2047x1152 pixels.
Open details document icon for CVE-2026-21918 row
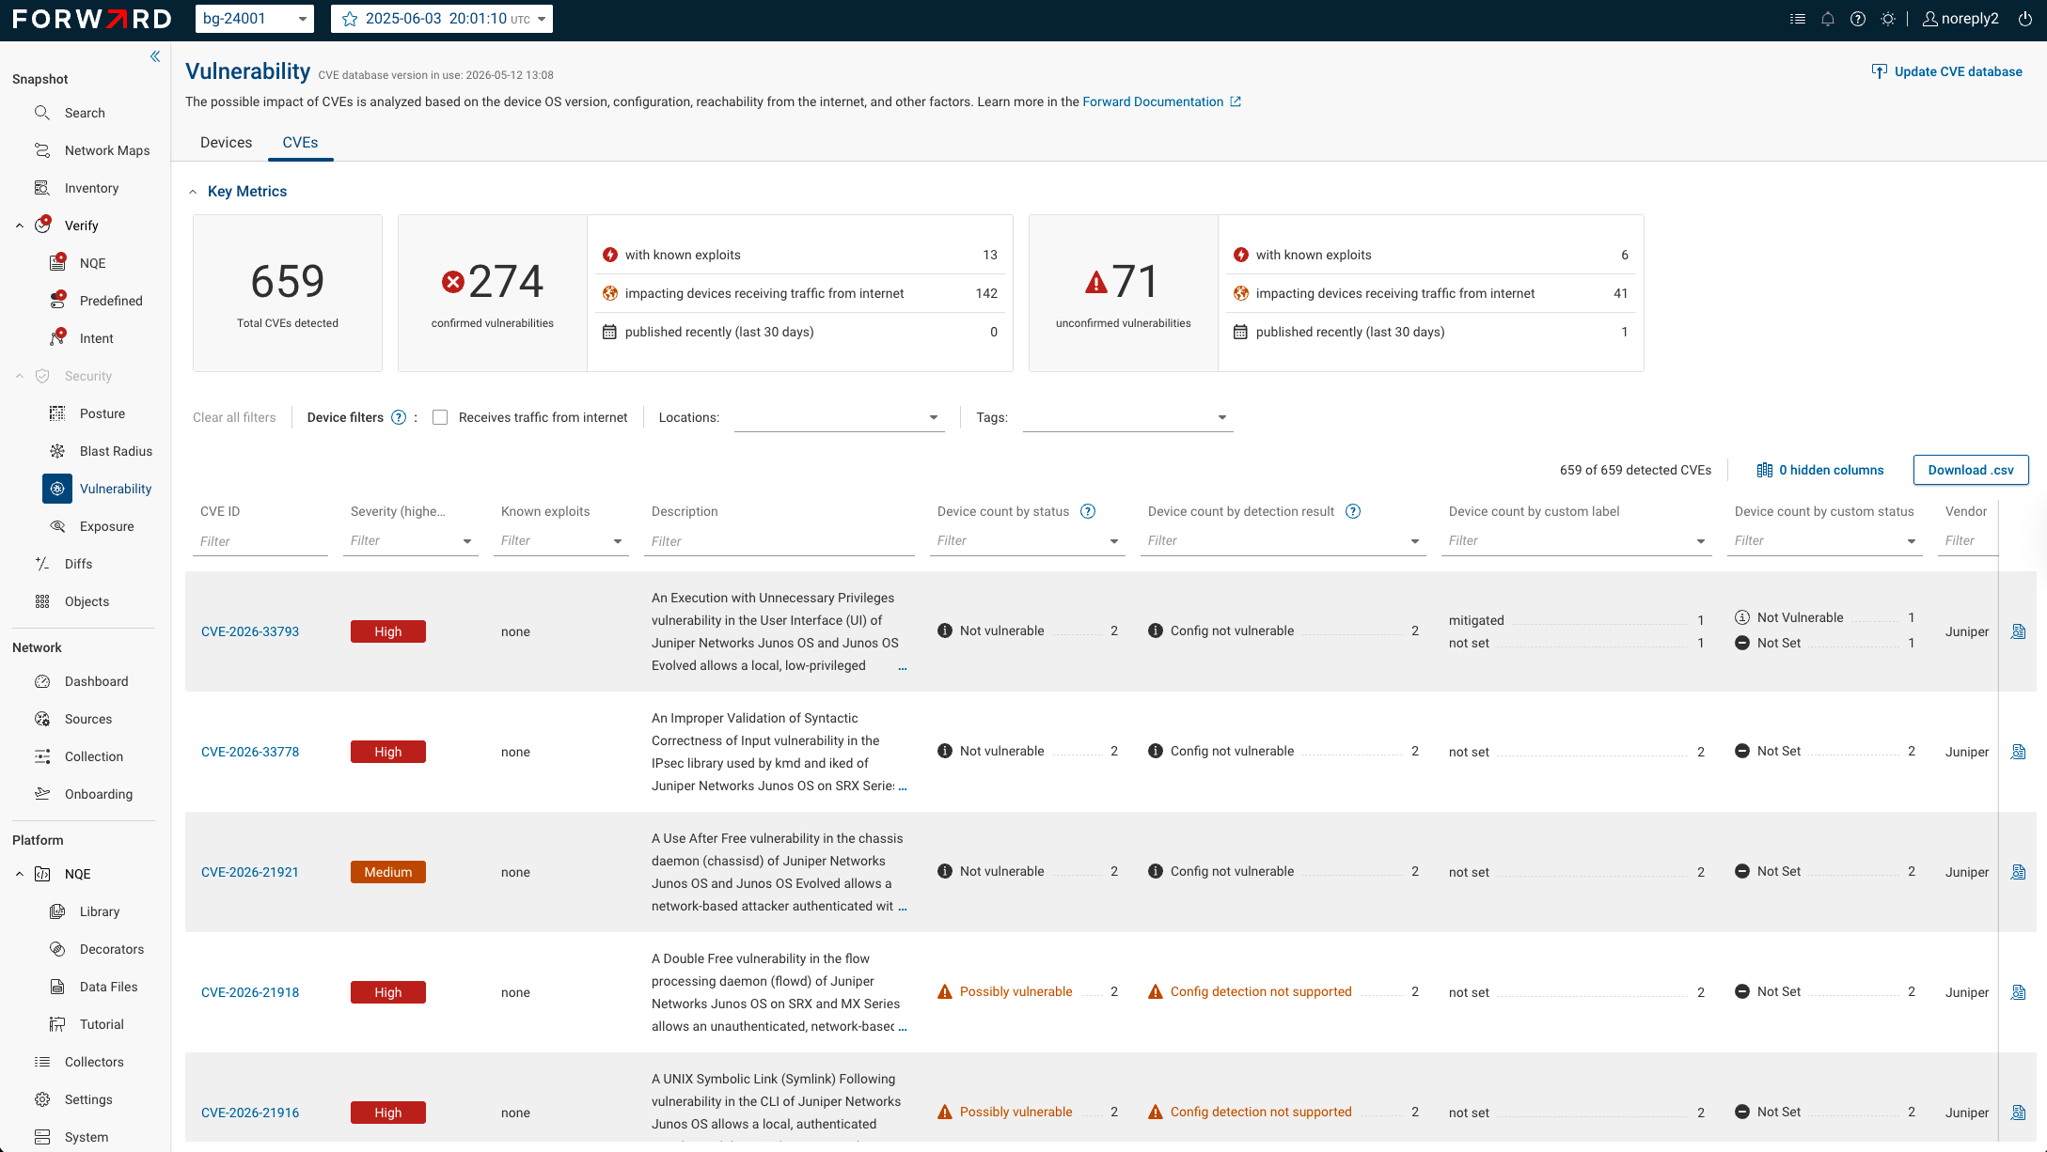(x=2018, y=992)
